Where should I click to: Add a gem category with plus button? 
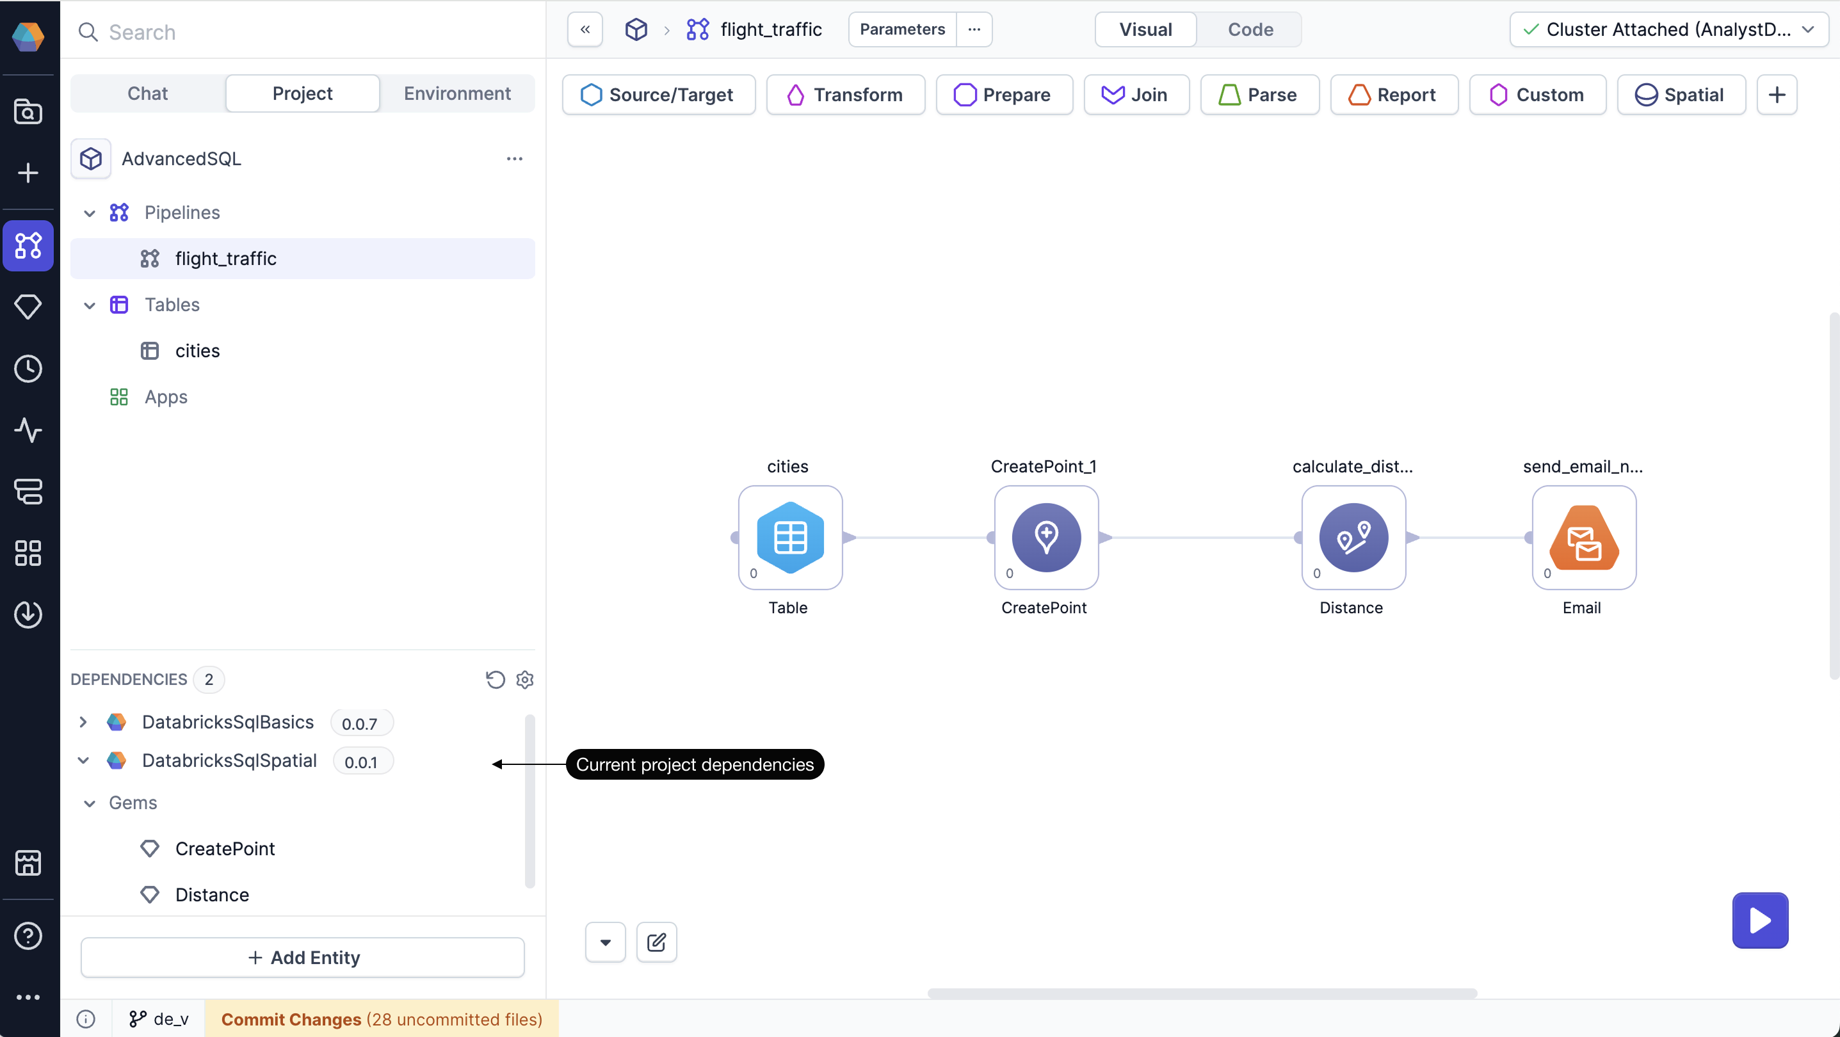pyautogui.click(x=1777, y=95)
